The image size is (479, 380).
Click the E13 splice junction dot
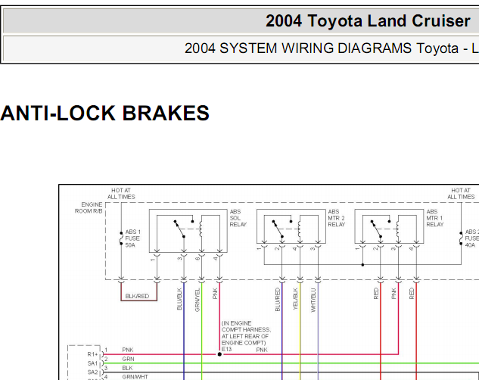tap(219, 354)
